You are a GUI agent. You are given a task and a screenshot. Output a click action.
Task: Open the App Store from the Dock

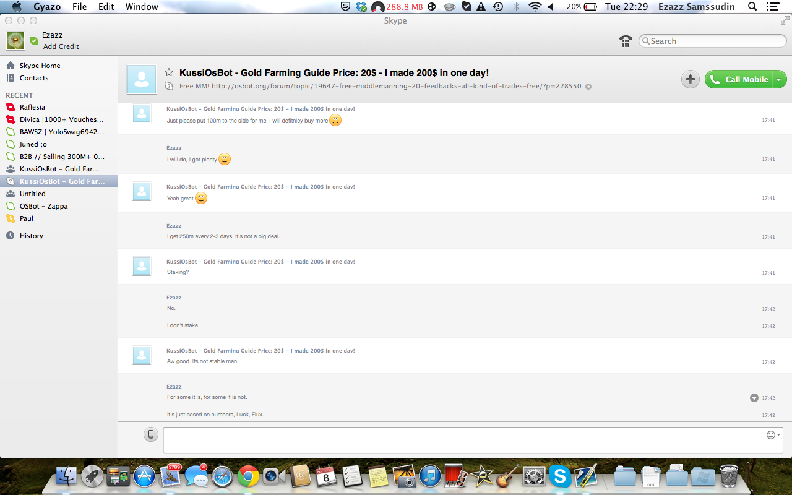(144, 476)
